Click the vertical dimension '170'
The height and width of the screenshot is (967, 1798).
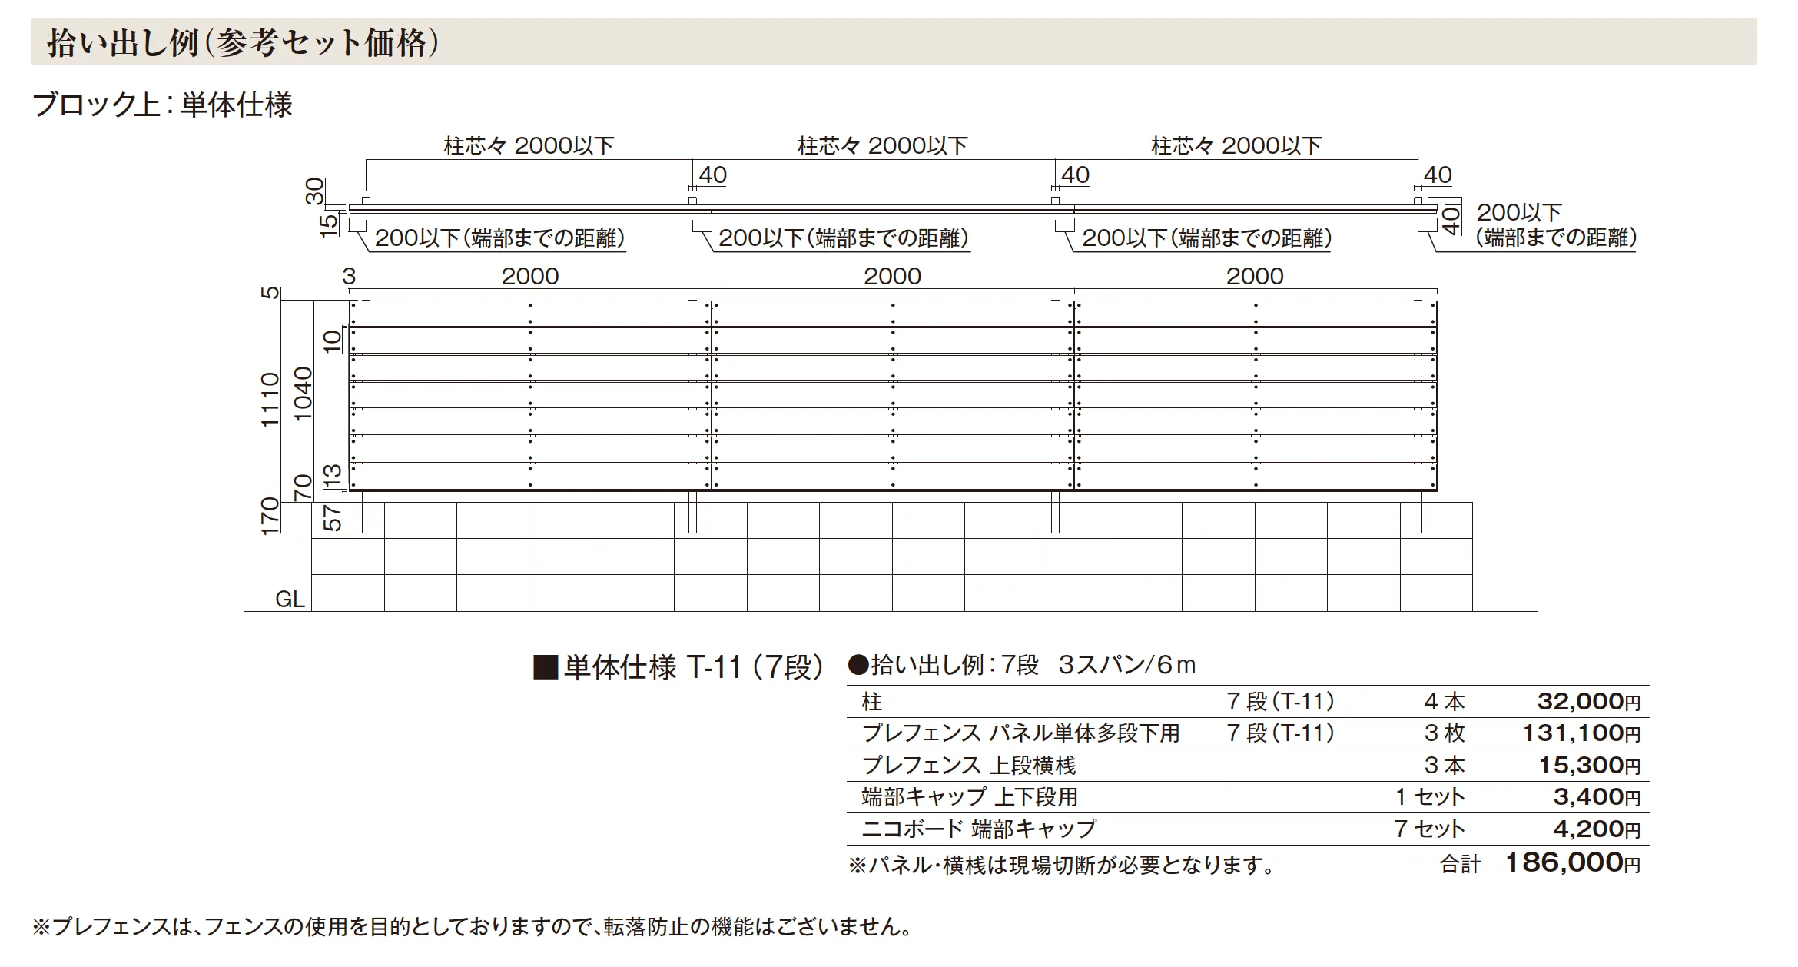270,517
